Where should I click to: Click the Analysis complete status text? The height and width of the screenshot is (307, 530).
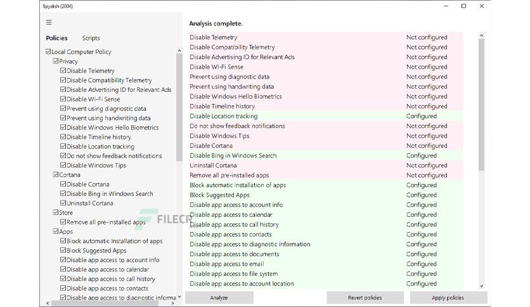216,23
